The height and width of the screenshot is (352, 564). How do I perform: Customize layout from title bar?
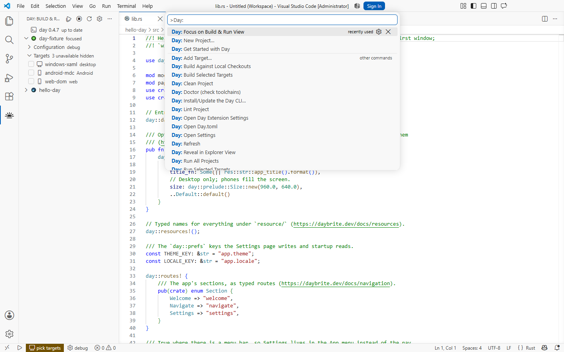(x=463, y=6)
